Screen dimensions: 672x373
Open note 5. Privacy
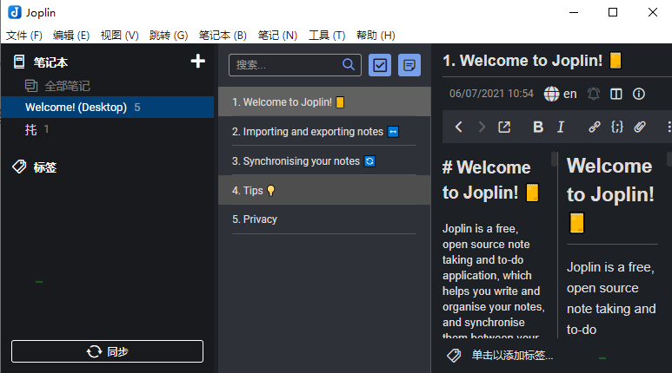pyautogui.click(x=324, y=219)
